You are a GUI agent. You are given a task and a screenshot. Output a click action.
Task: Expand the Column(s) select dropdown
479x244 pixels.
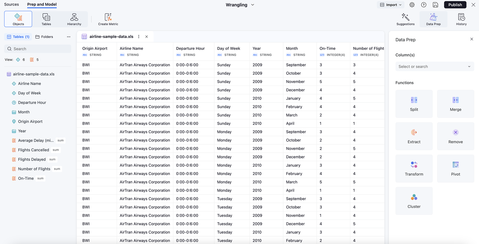pyautogui.click(x=434, y=66)
